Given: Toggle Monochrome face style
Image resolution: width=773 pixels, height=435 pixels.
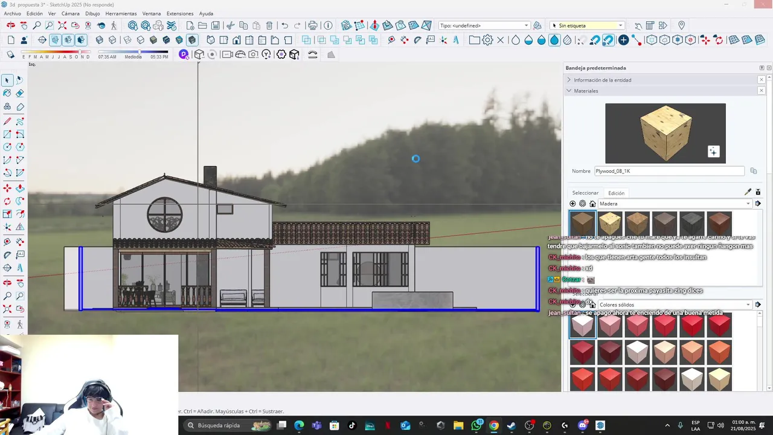Looking at the screenshot, I should (179, 40).
